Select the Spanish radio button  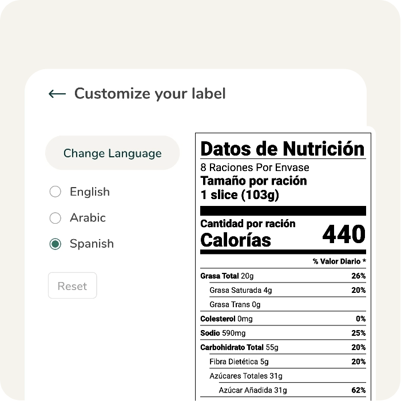55,244
